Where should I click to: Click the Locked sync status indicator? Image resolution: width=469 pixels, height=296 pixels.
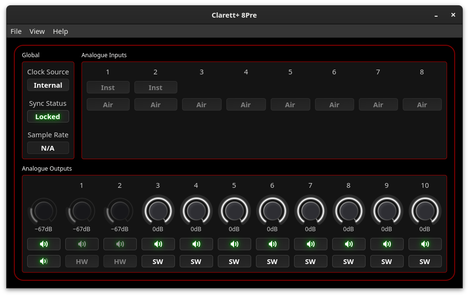(48, 117)
